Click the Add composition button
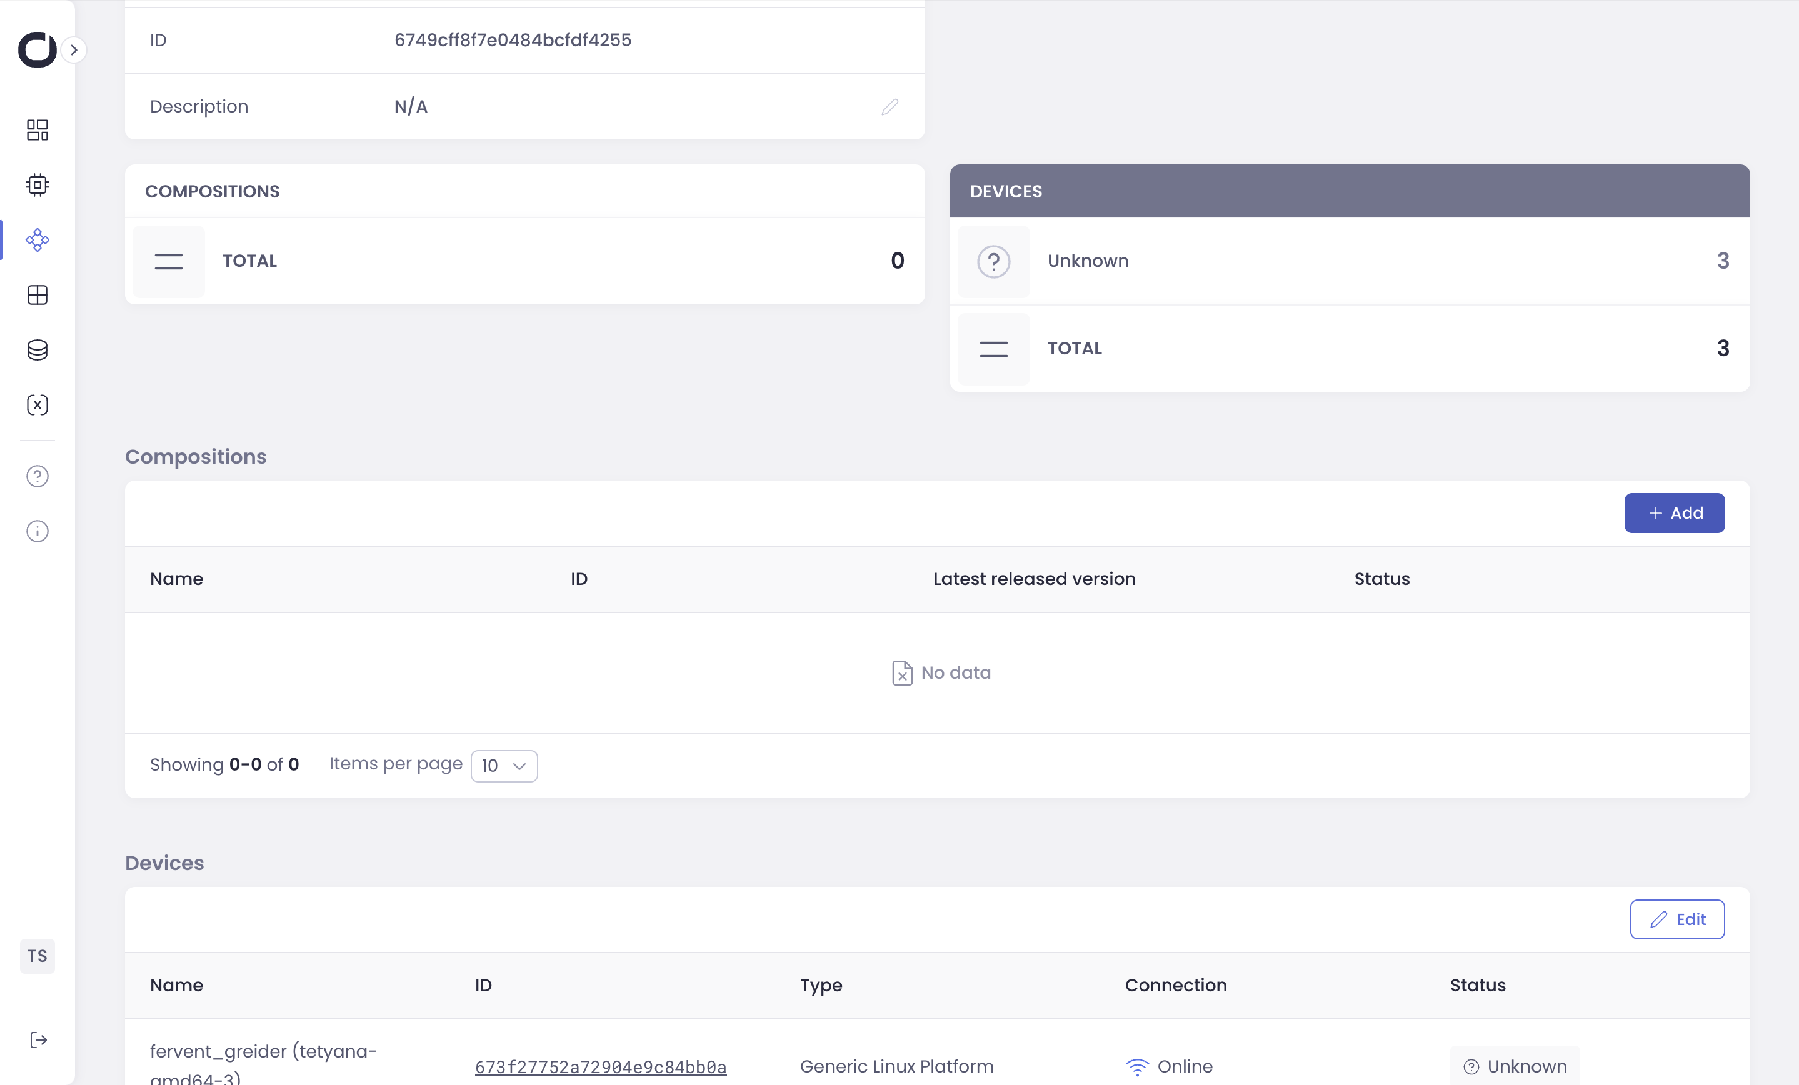This screenshot has width=1799, height=1085. pos(1673,512)
